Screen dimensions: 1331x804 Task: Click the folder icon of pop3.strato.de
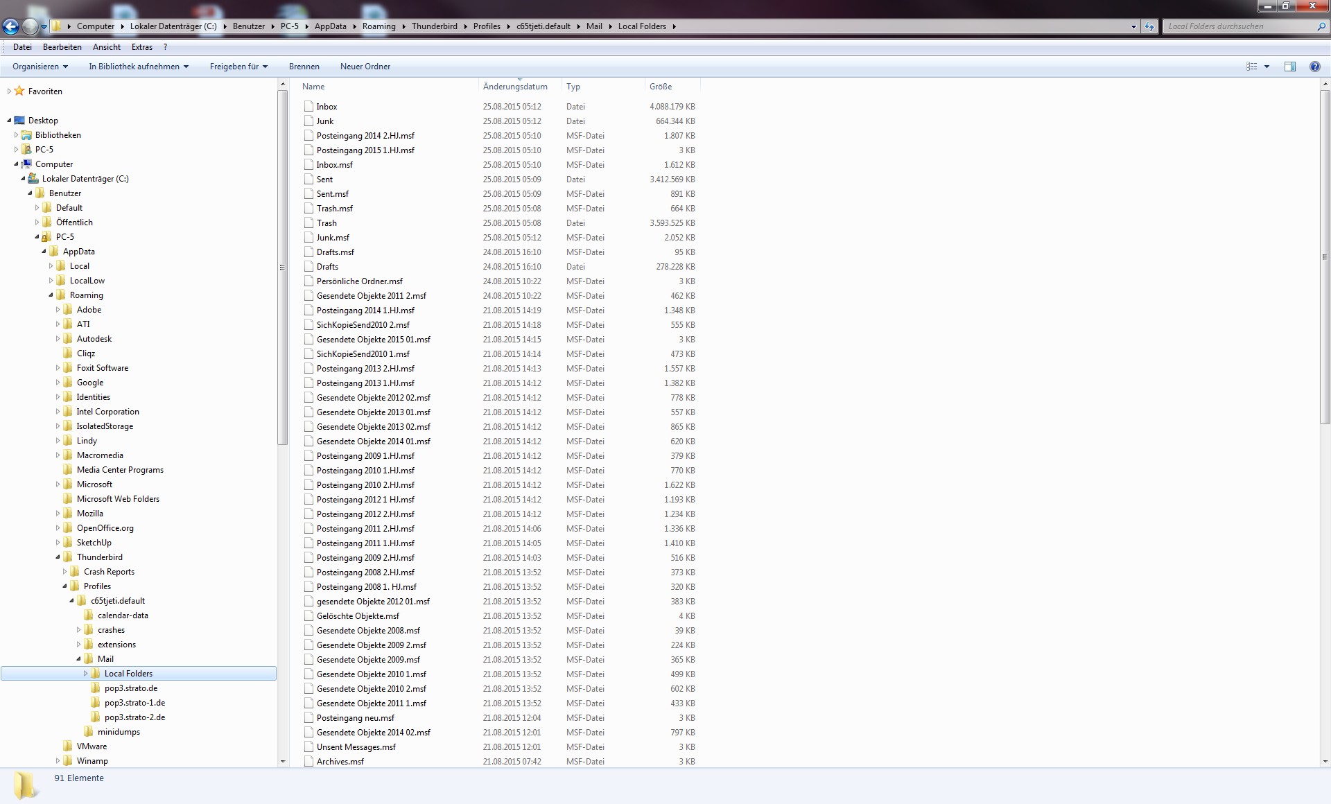pos(96,688)
